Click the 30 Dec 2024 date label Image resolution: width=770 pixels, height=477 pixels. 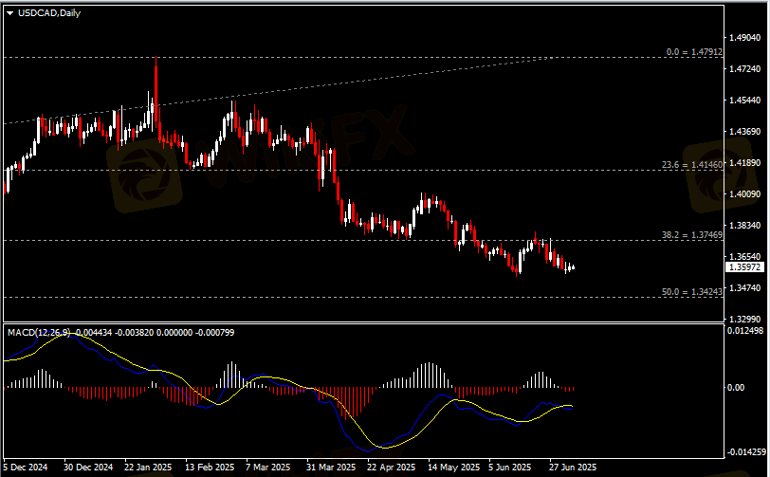coord(88,467)
